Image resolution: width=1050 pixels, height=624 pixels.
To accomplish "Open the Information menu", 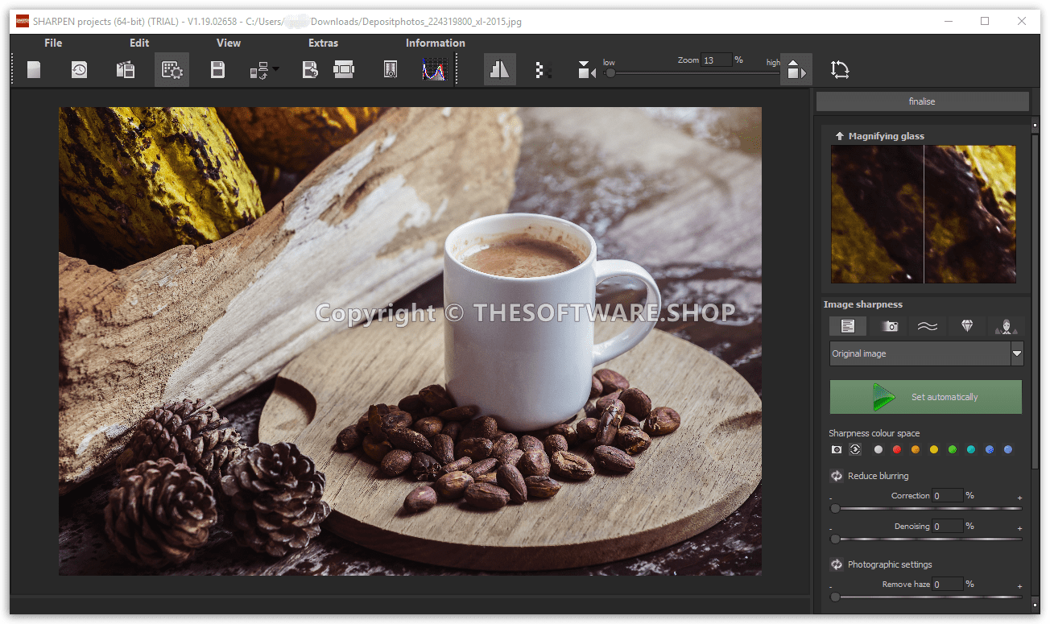I will tap(435, 43).
